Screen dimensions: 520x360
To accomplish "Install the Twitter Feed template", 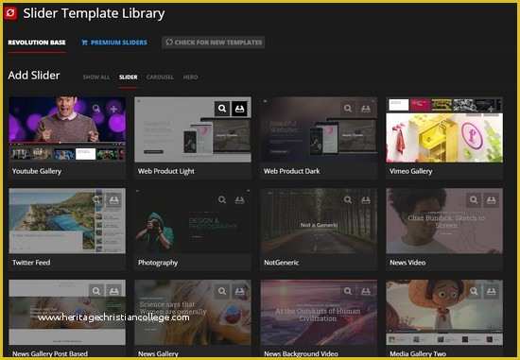I will coord(113,200).
